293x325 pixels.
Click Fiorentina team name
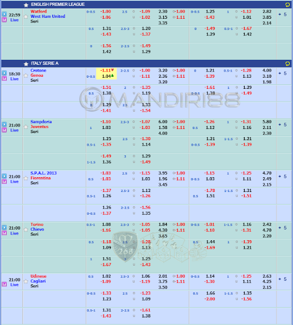click(41, 178)
